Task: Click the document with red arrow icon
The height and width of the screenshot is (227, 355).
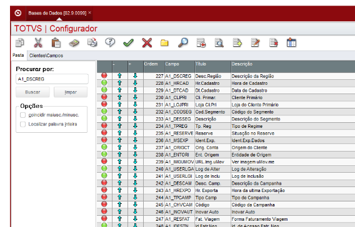Action: (x=201, y=42)
